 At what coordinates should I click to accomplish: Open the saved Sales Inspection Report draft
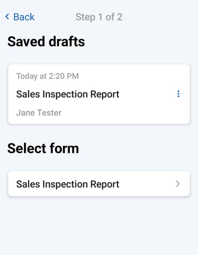click(99, 94)
